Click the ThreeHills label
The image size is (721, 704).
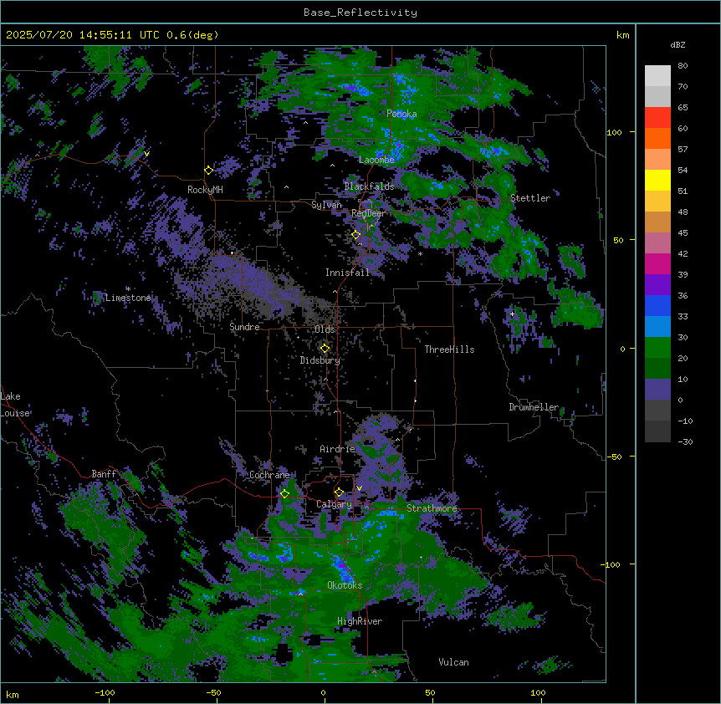pyautogui.click(x=449, y=349)
